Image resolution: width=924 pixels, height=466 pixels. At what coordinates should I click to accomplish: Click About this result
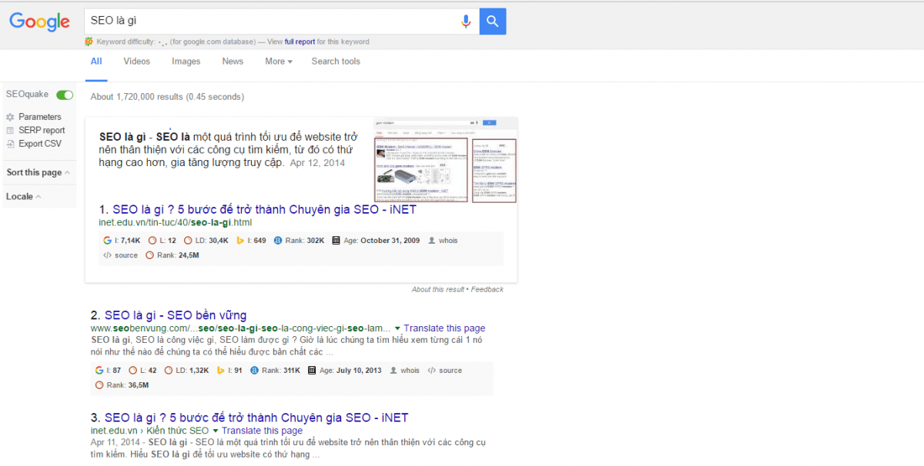click(438, 290)
